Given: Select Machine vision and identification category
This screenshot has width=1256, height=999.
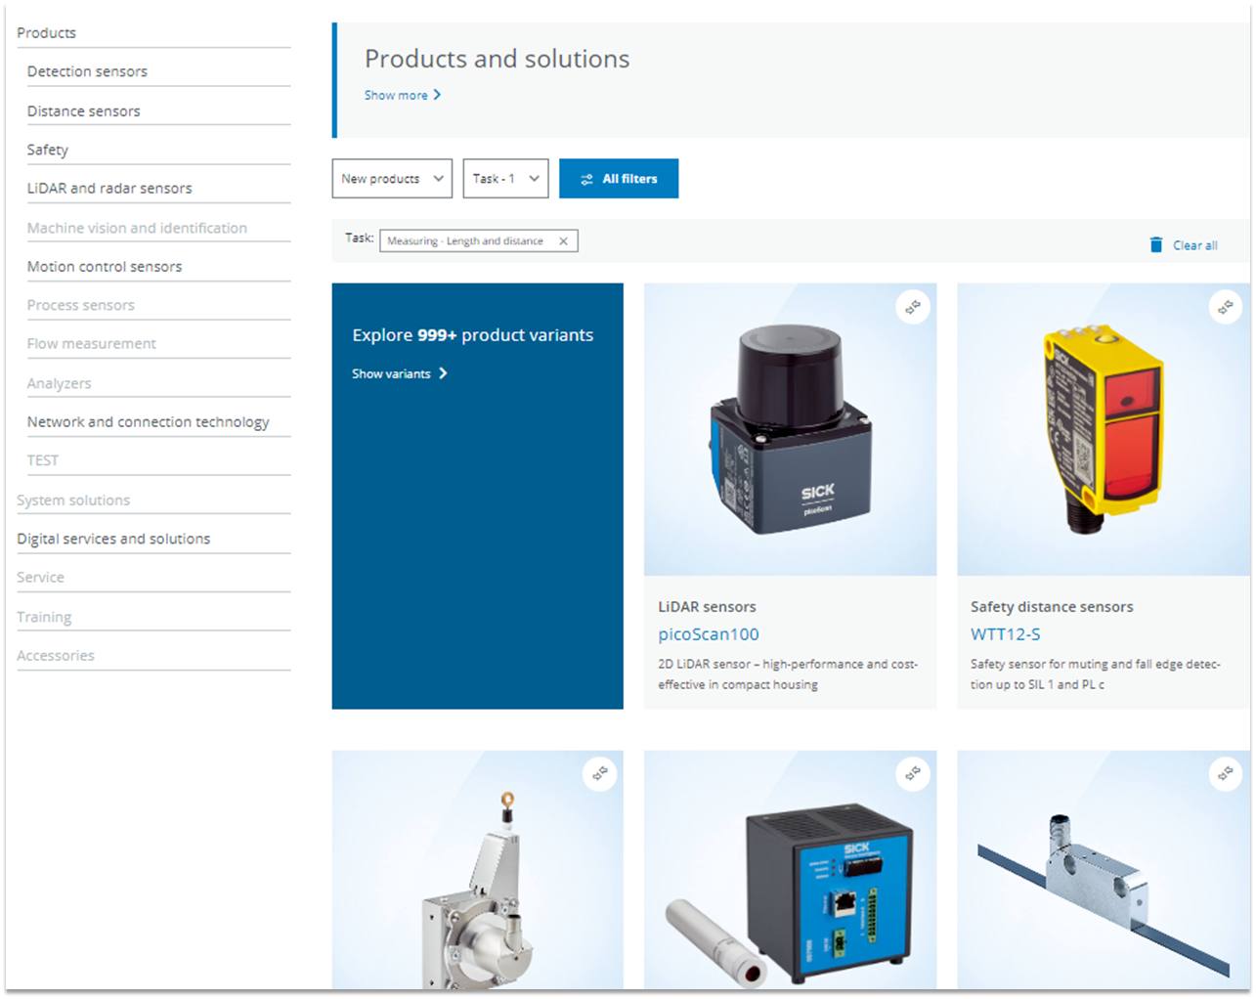Looking at the screenshot, I should [137, 228].
